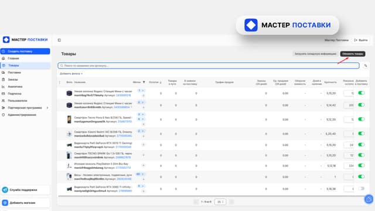
Task: Remove label tag in Весы безмен row
Action: click(x=143, y=174)
